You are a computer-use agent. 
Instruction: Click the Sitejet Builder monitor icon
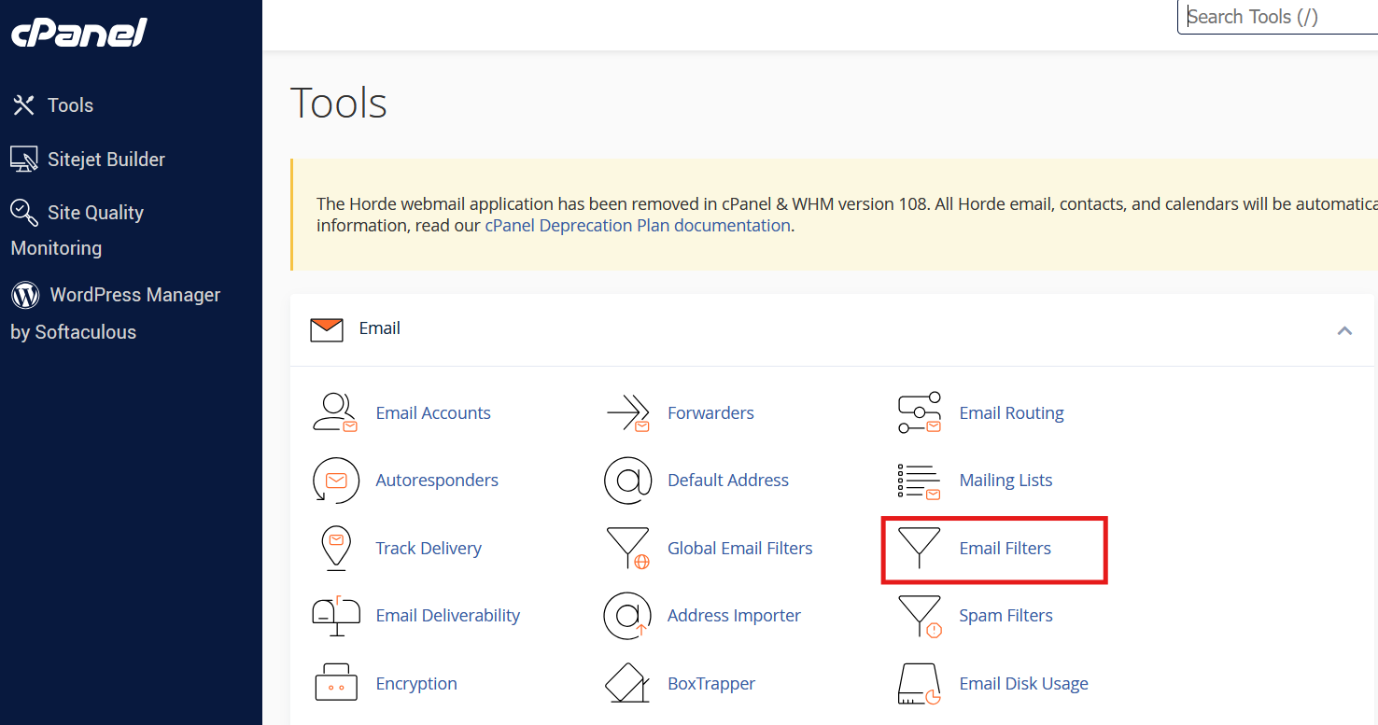point(24,159)
